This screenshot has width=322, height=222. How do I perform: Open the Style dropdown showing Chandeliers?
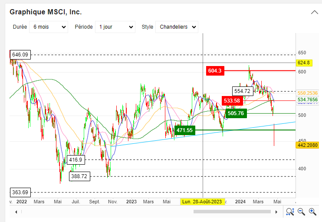pyautogui.click(x=177, y=27)
